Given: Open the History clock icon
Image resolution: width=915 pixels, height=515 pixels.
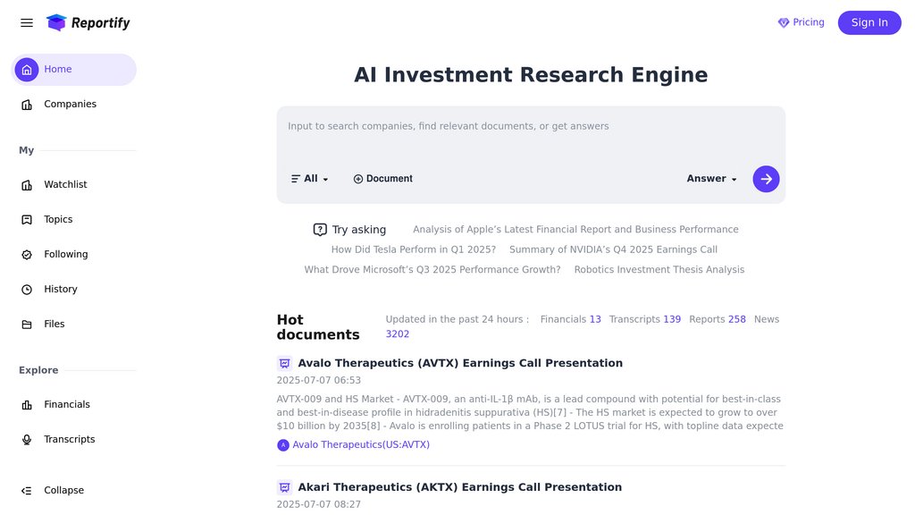Looking at the screenshot, I should click(x=27, y=289).
